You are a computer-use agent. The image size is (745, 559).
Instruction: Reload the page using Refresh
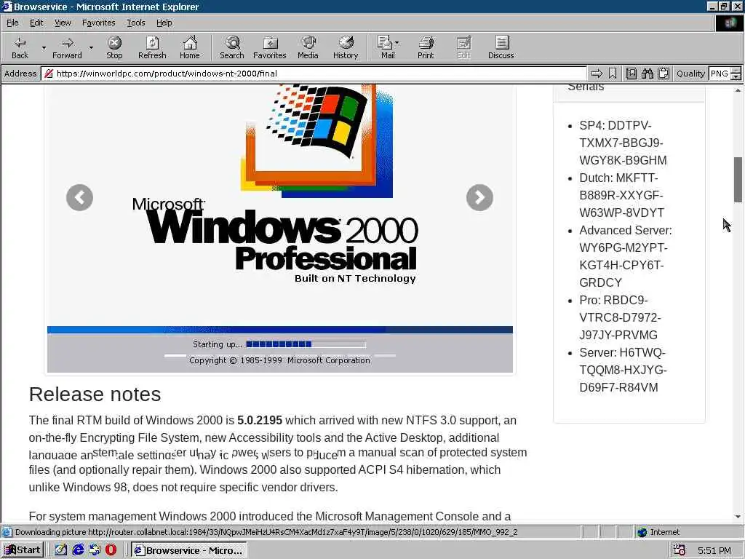tap(152, 47)
